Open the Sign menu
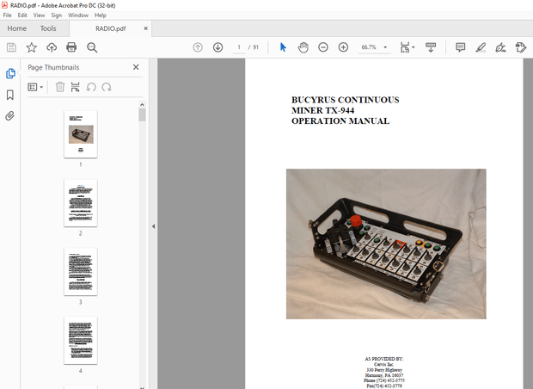This screenshot has width=533, height=389. click(x=57, y=15)
